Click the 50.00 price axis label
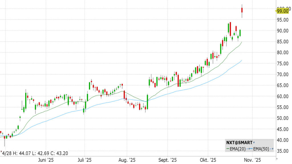This screenshot has height=164, width=292. tap(283, 118)
